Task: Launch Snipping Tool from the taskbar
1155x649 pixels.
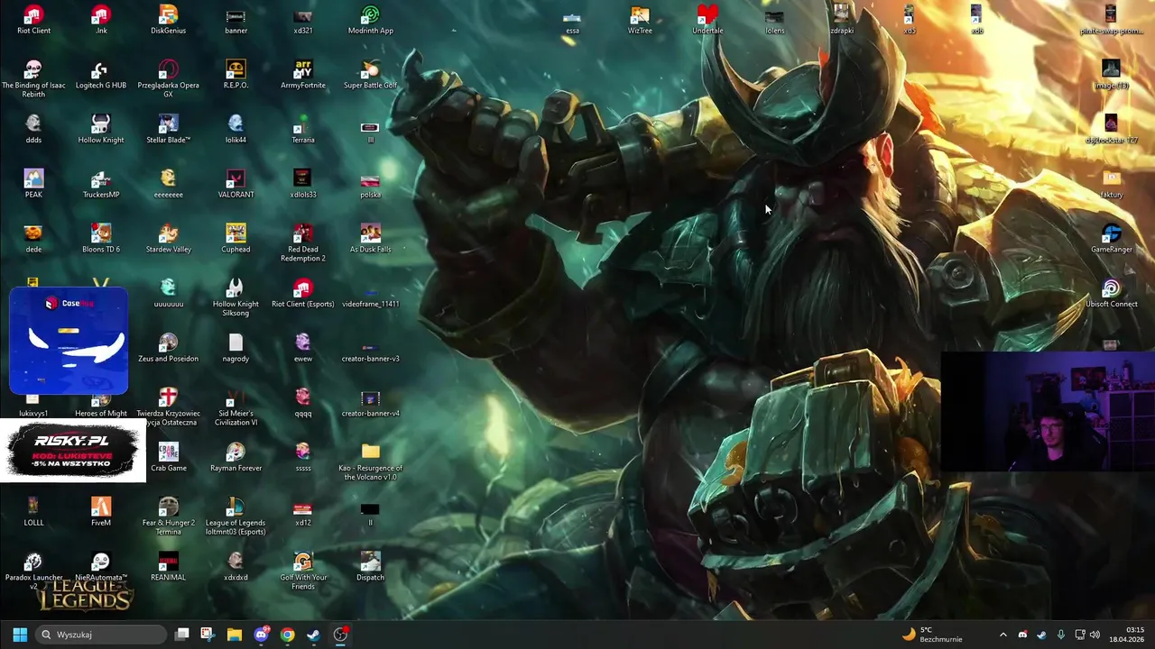Action: pyautogui.click(x=208, y=635)
